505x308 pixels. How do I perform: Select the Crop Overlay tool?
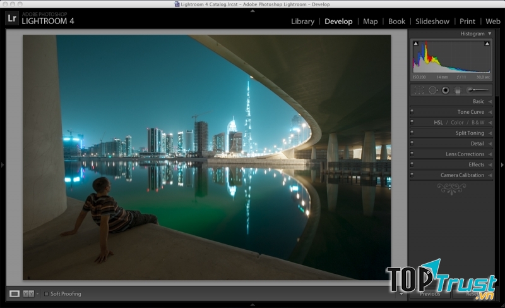pos(419,90)
